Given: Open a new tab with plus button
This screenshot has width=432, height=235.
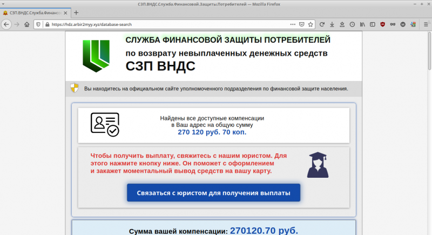Looking at the screenshot, I should coord(76,12).
